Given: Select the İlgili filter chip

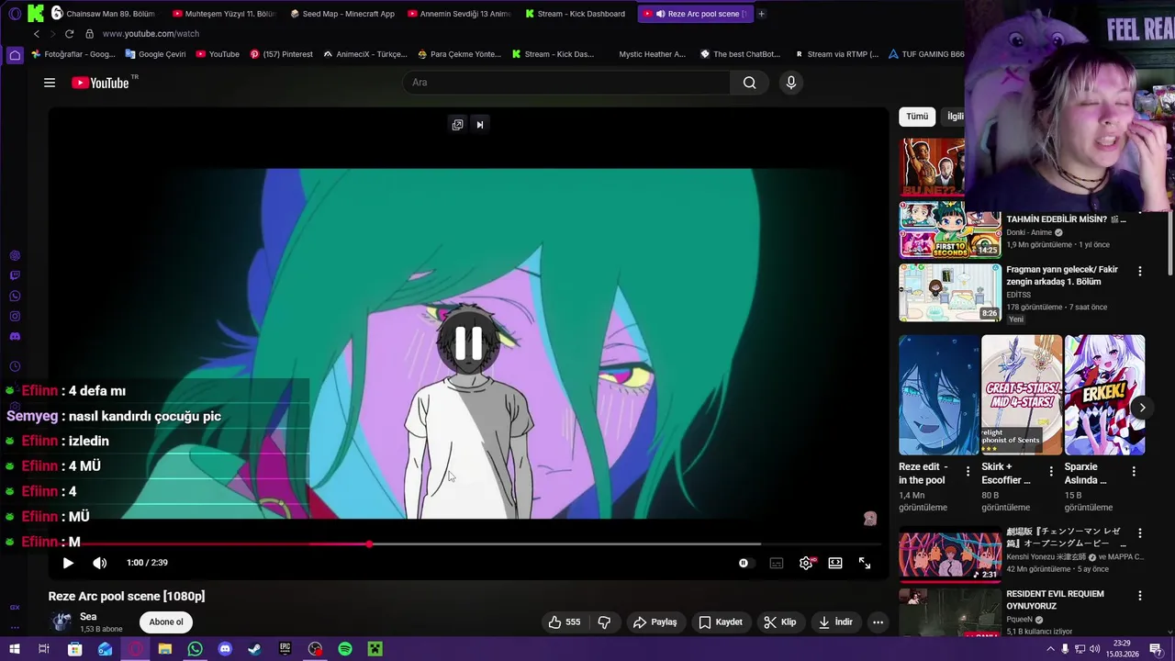Looking at the screenshot, I should tap(955, 117).
